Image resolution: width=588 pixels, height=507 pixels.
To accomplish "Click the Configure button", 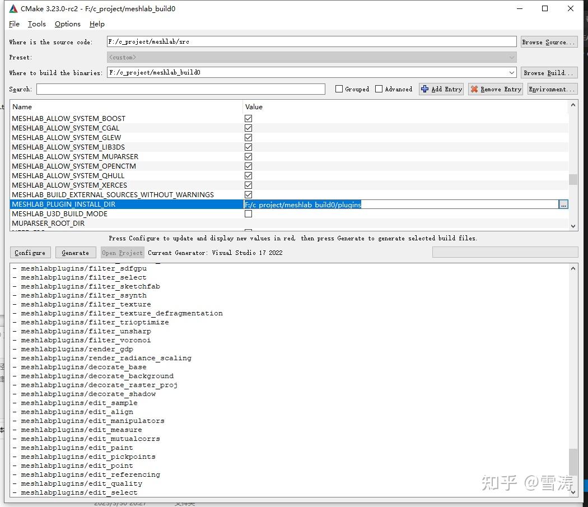I will (30, 253).
